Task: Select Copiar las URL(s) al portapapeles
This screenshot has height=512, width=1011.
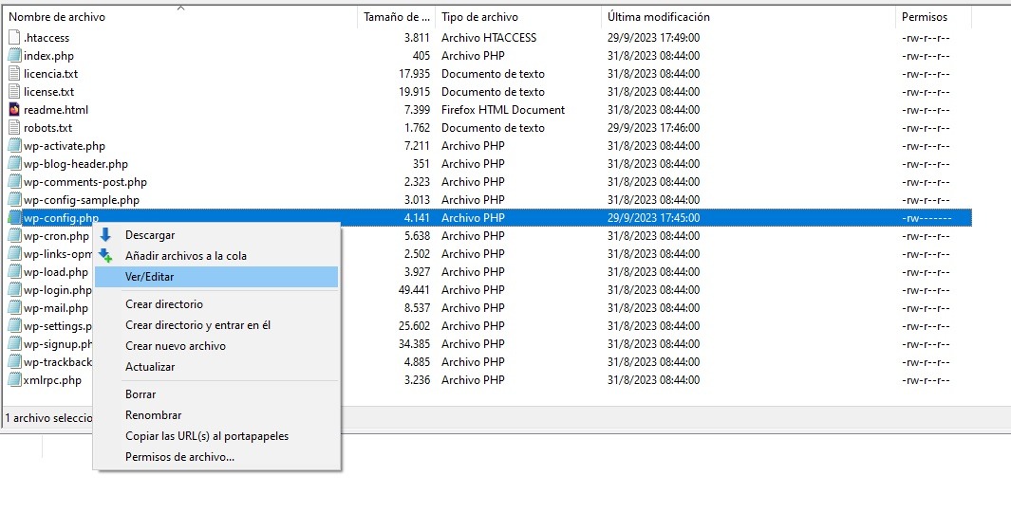Action: click(207, 436)
